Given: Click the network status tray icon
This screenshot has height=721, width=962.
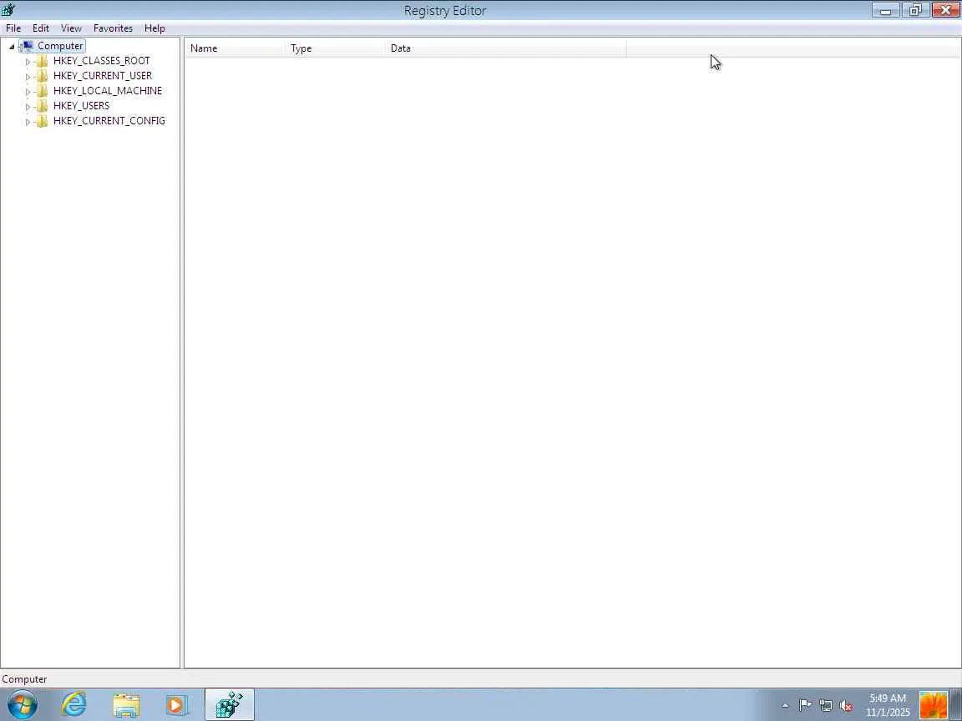Looking at the screenshot, I should pyautogui.click(x=826, y=706).
